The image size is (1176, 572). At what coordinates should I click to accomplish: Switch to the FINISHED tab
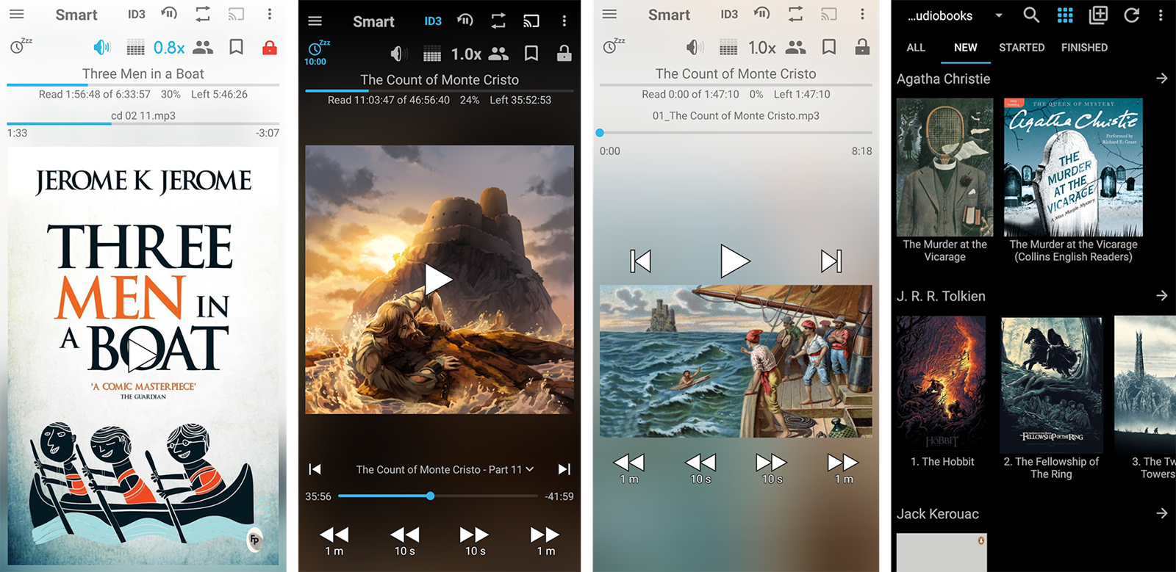coord(1084,48)
